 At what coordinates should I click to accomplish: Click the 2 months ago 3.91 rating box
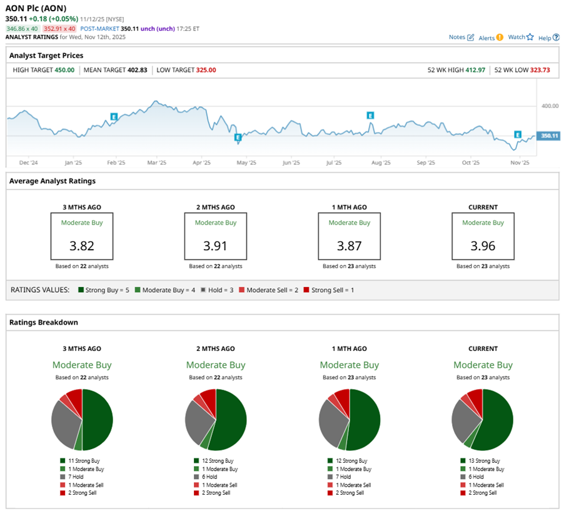point(216,236)
